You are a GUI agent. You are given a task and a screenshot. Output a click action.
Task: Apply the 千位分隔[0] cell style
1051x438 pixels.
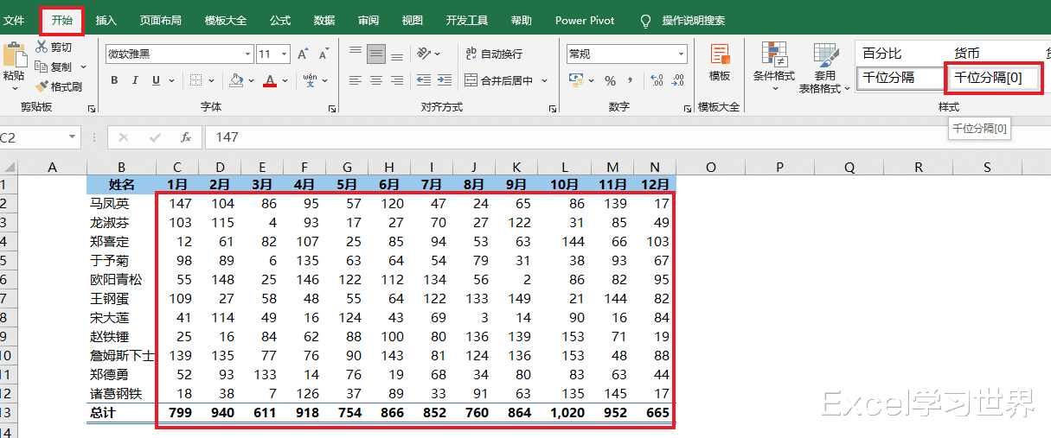pos(988,77)
